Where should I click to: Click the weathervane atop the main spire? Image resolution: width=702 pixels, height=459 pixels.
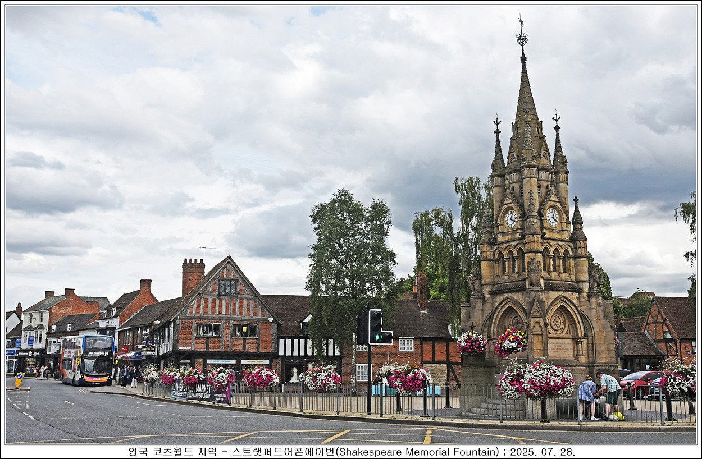[522, 35]
